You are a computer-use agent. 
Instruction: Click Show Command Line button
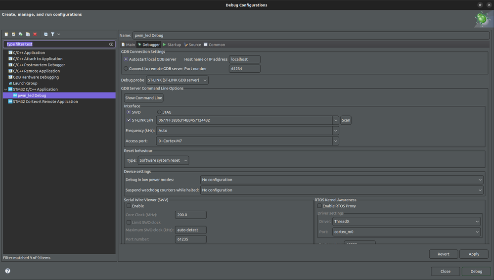click(144, 98)
